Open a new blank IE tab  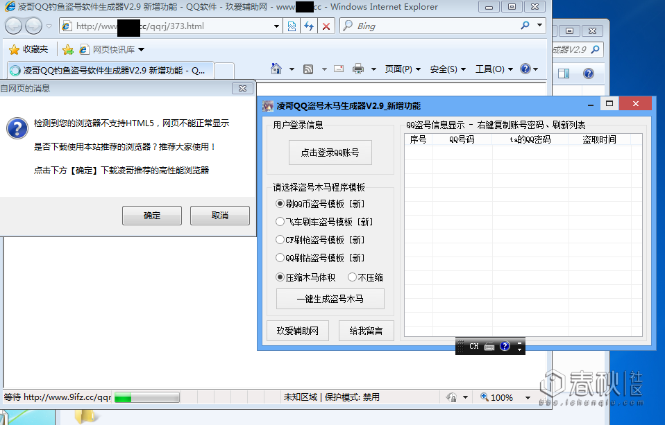[x=224, y=71]
